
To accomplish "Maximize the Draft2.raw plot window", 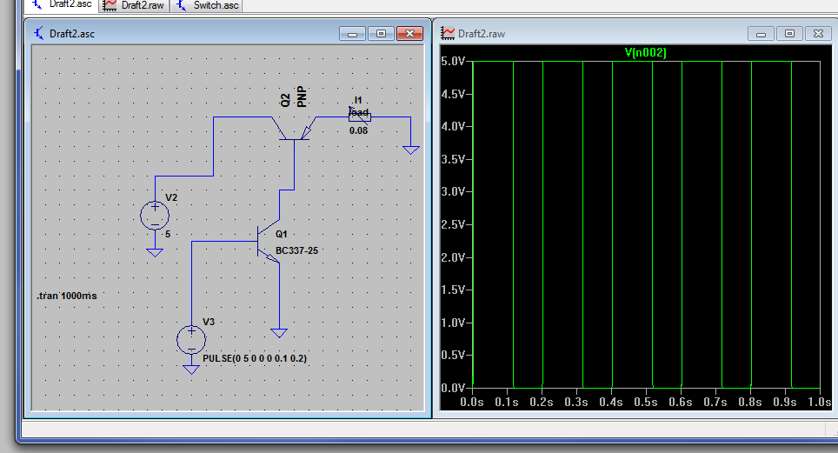I will coord(789,34).
